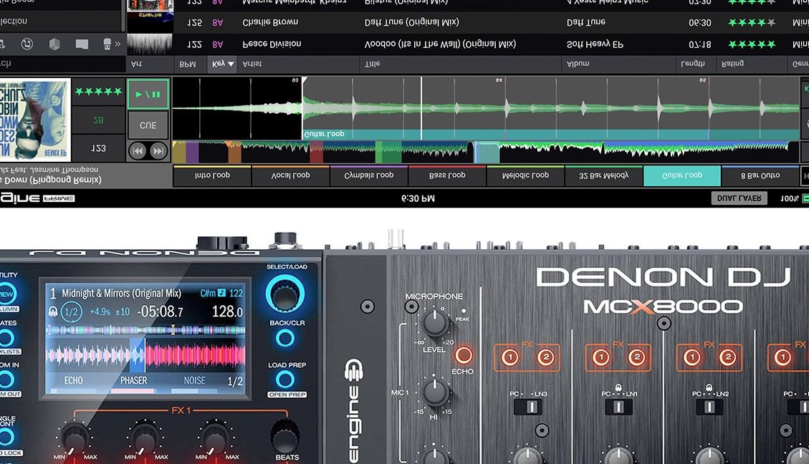
Task: Expand more toolbar icons with double chevron
Action: [118, 44]
